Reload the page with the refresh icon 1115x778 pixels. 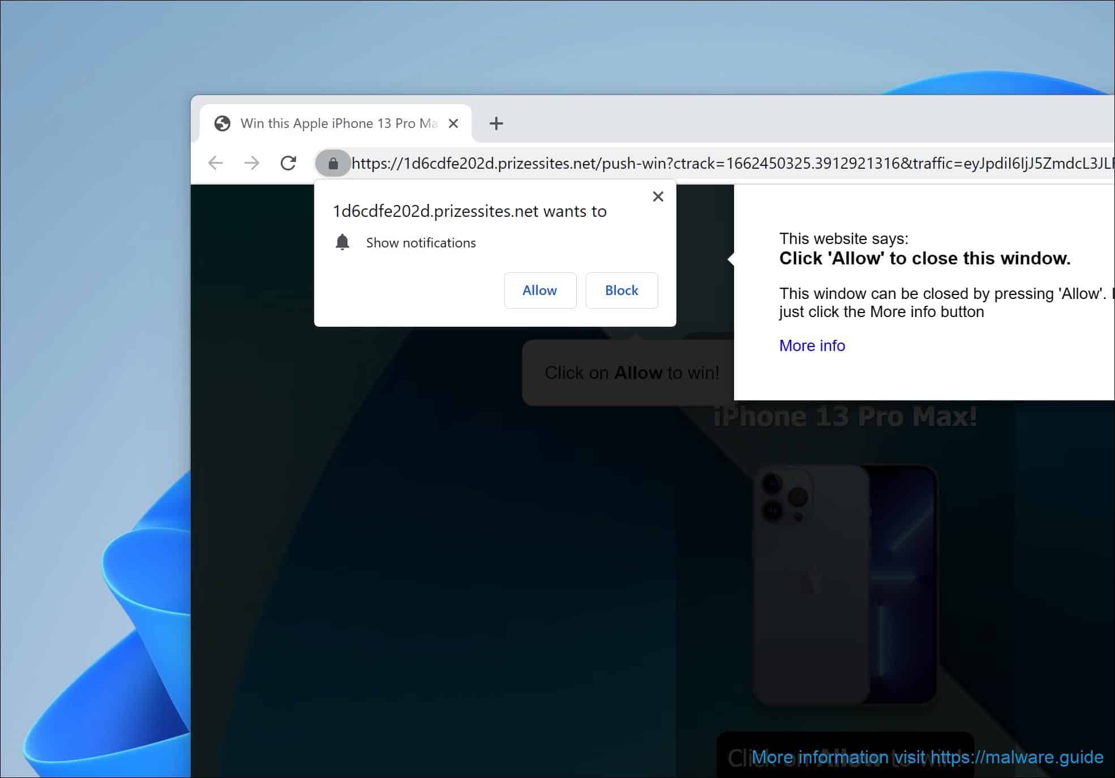click(x=289, y=163)
